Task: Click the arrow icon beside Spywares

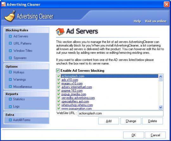Action: [10, 58]
